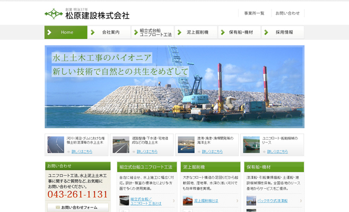
Task: Click the お問い合わせ sidebar header
Action: [x=78, y=166]
